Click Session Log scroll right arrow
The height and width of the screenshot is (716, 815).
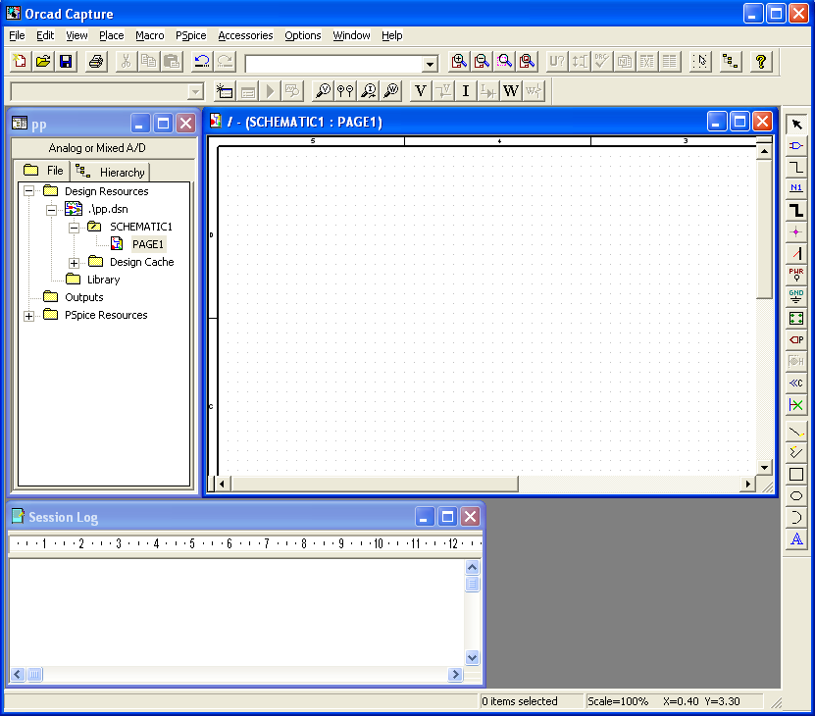455,675
